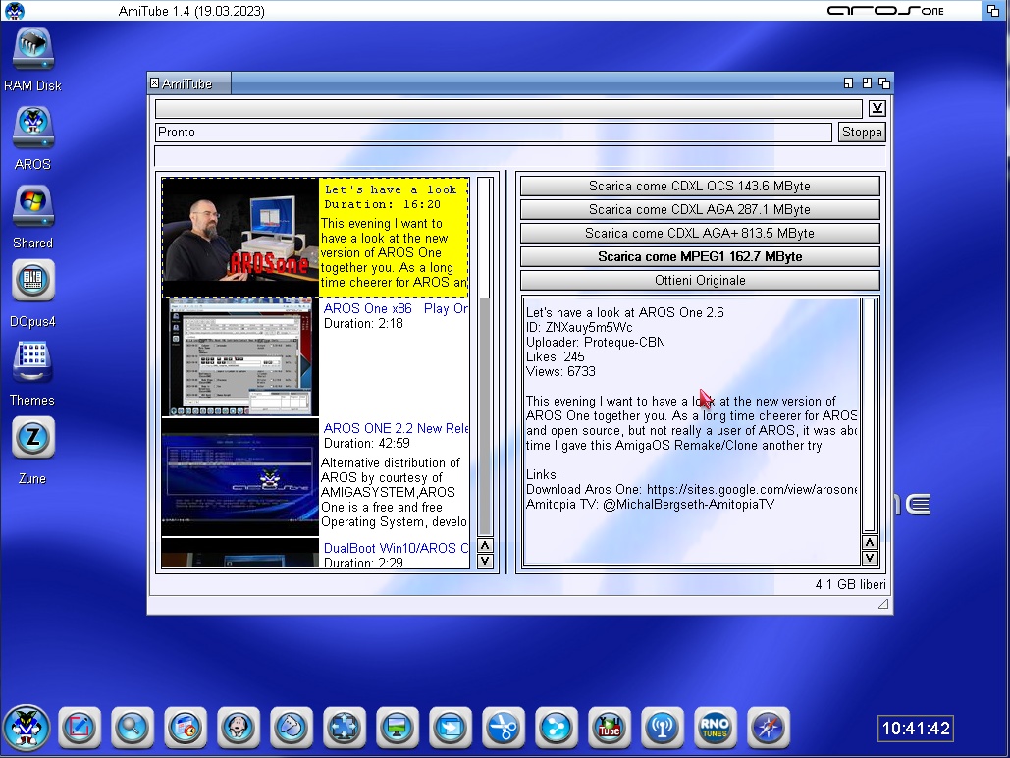Viewport: 1010px width, 758px height.
Task: Click the description scroll down arrow
Action: coord(870,558)
